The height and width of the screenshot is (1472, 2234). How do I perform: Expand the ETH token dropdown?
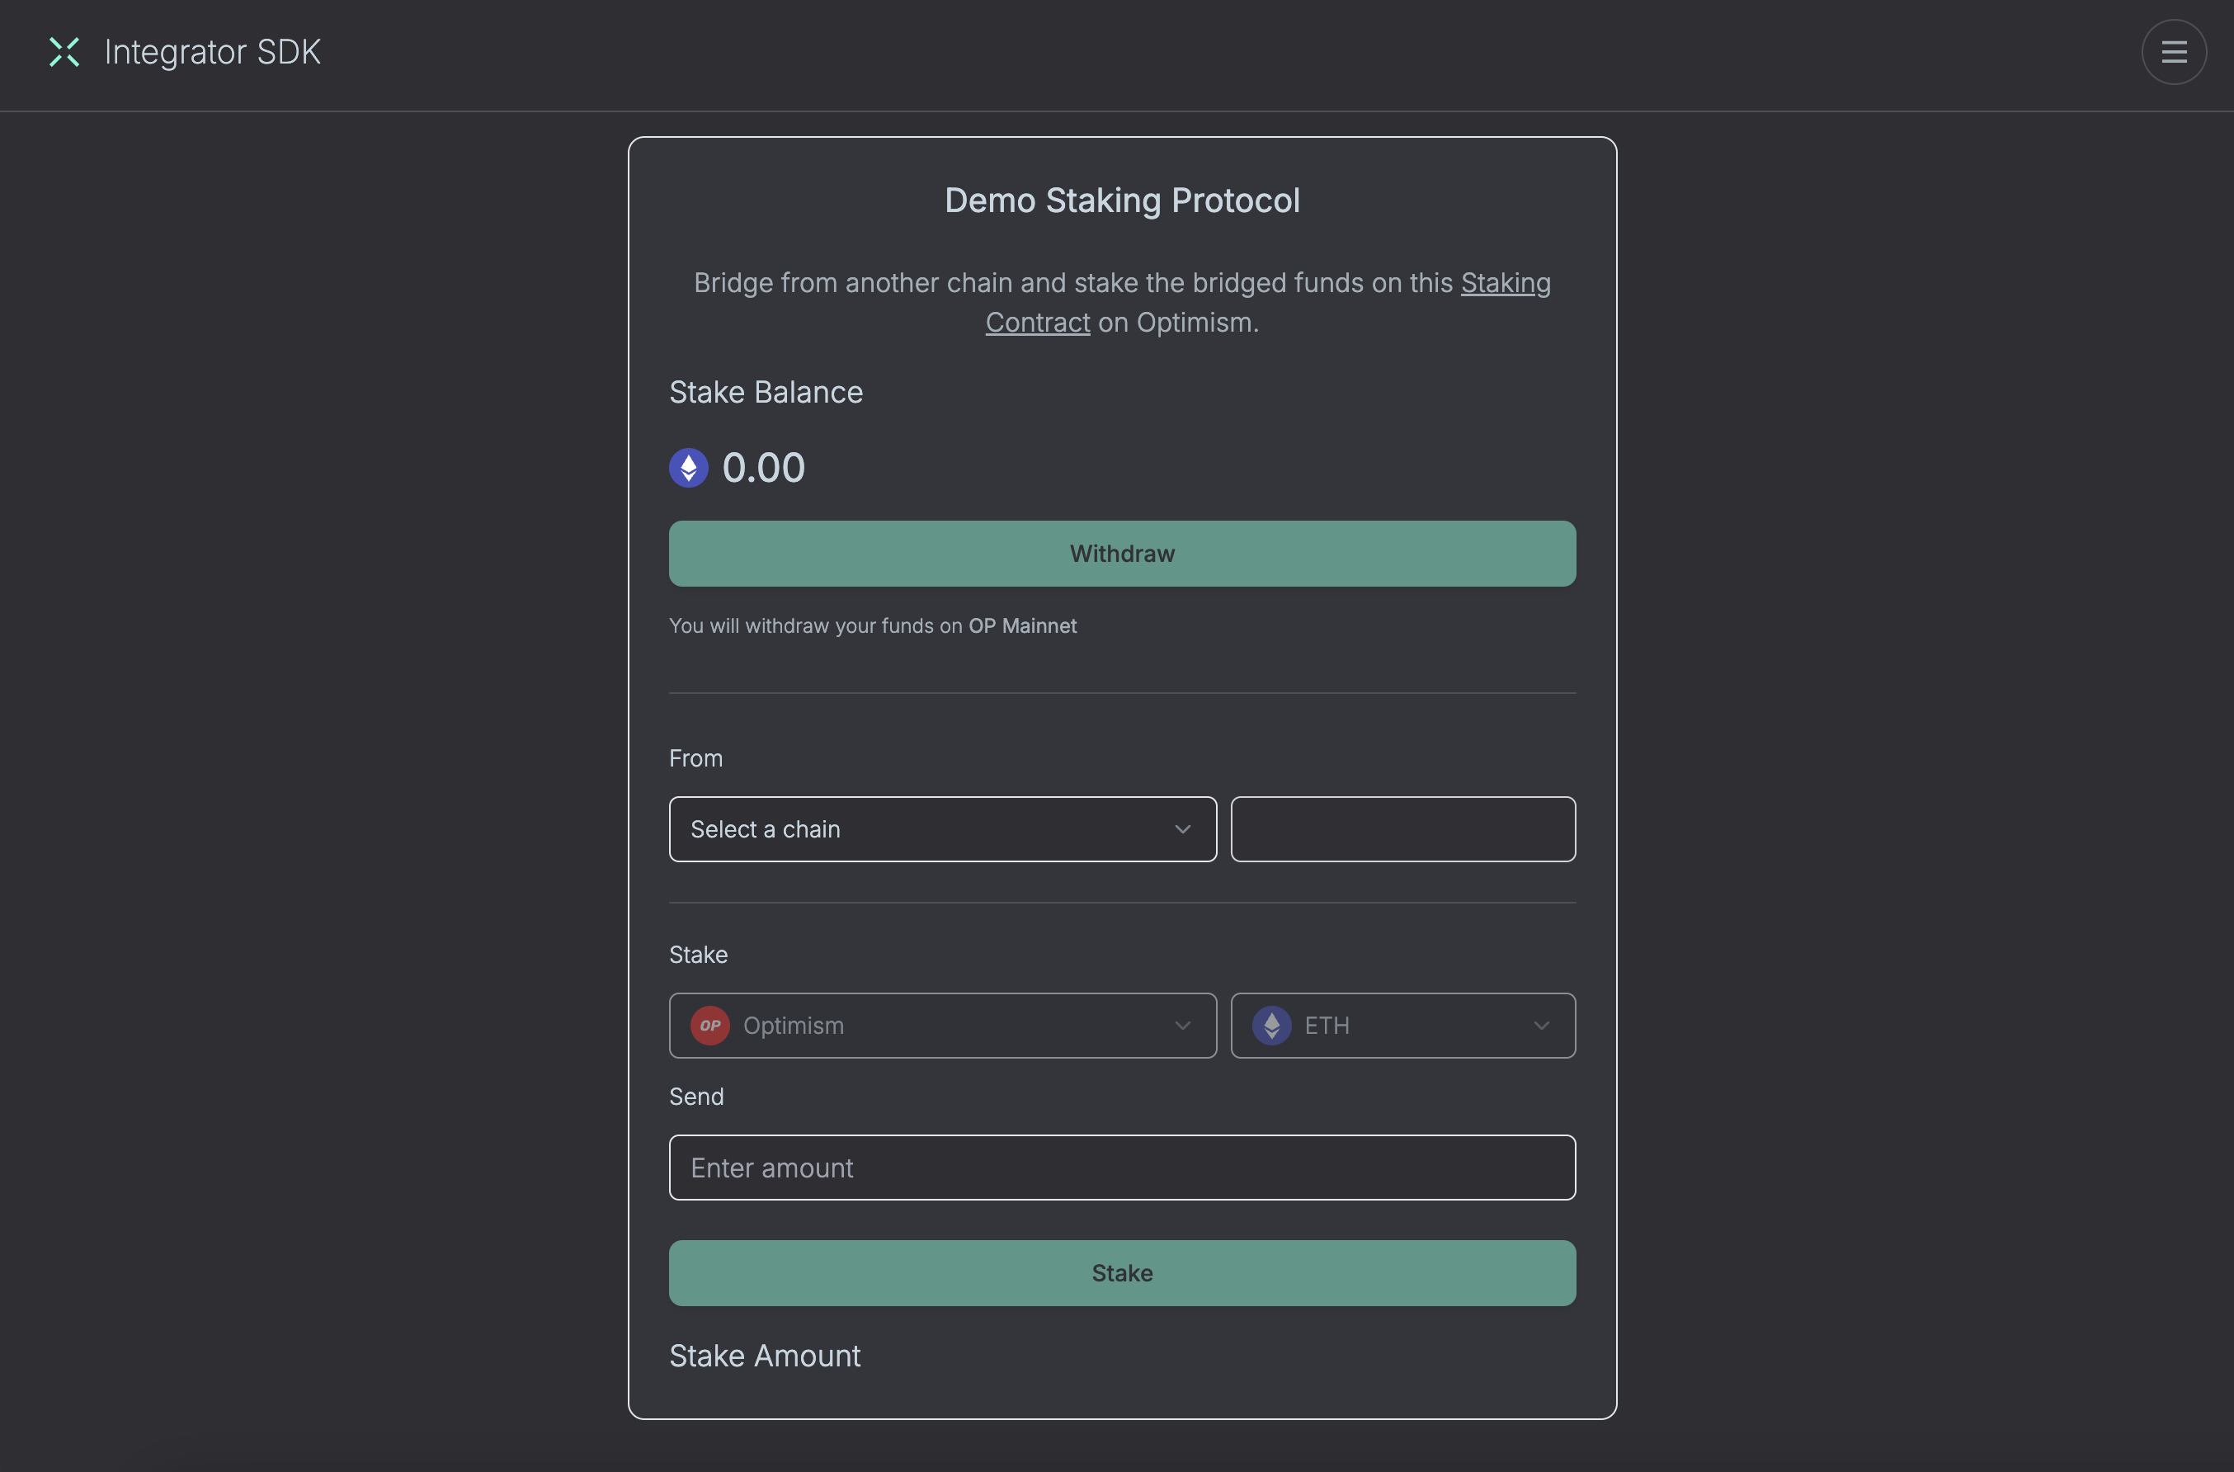1402,1025
